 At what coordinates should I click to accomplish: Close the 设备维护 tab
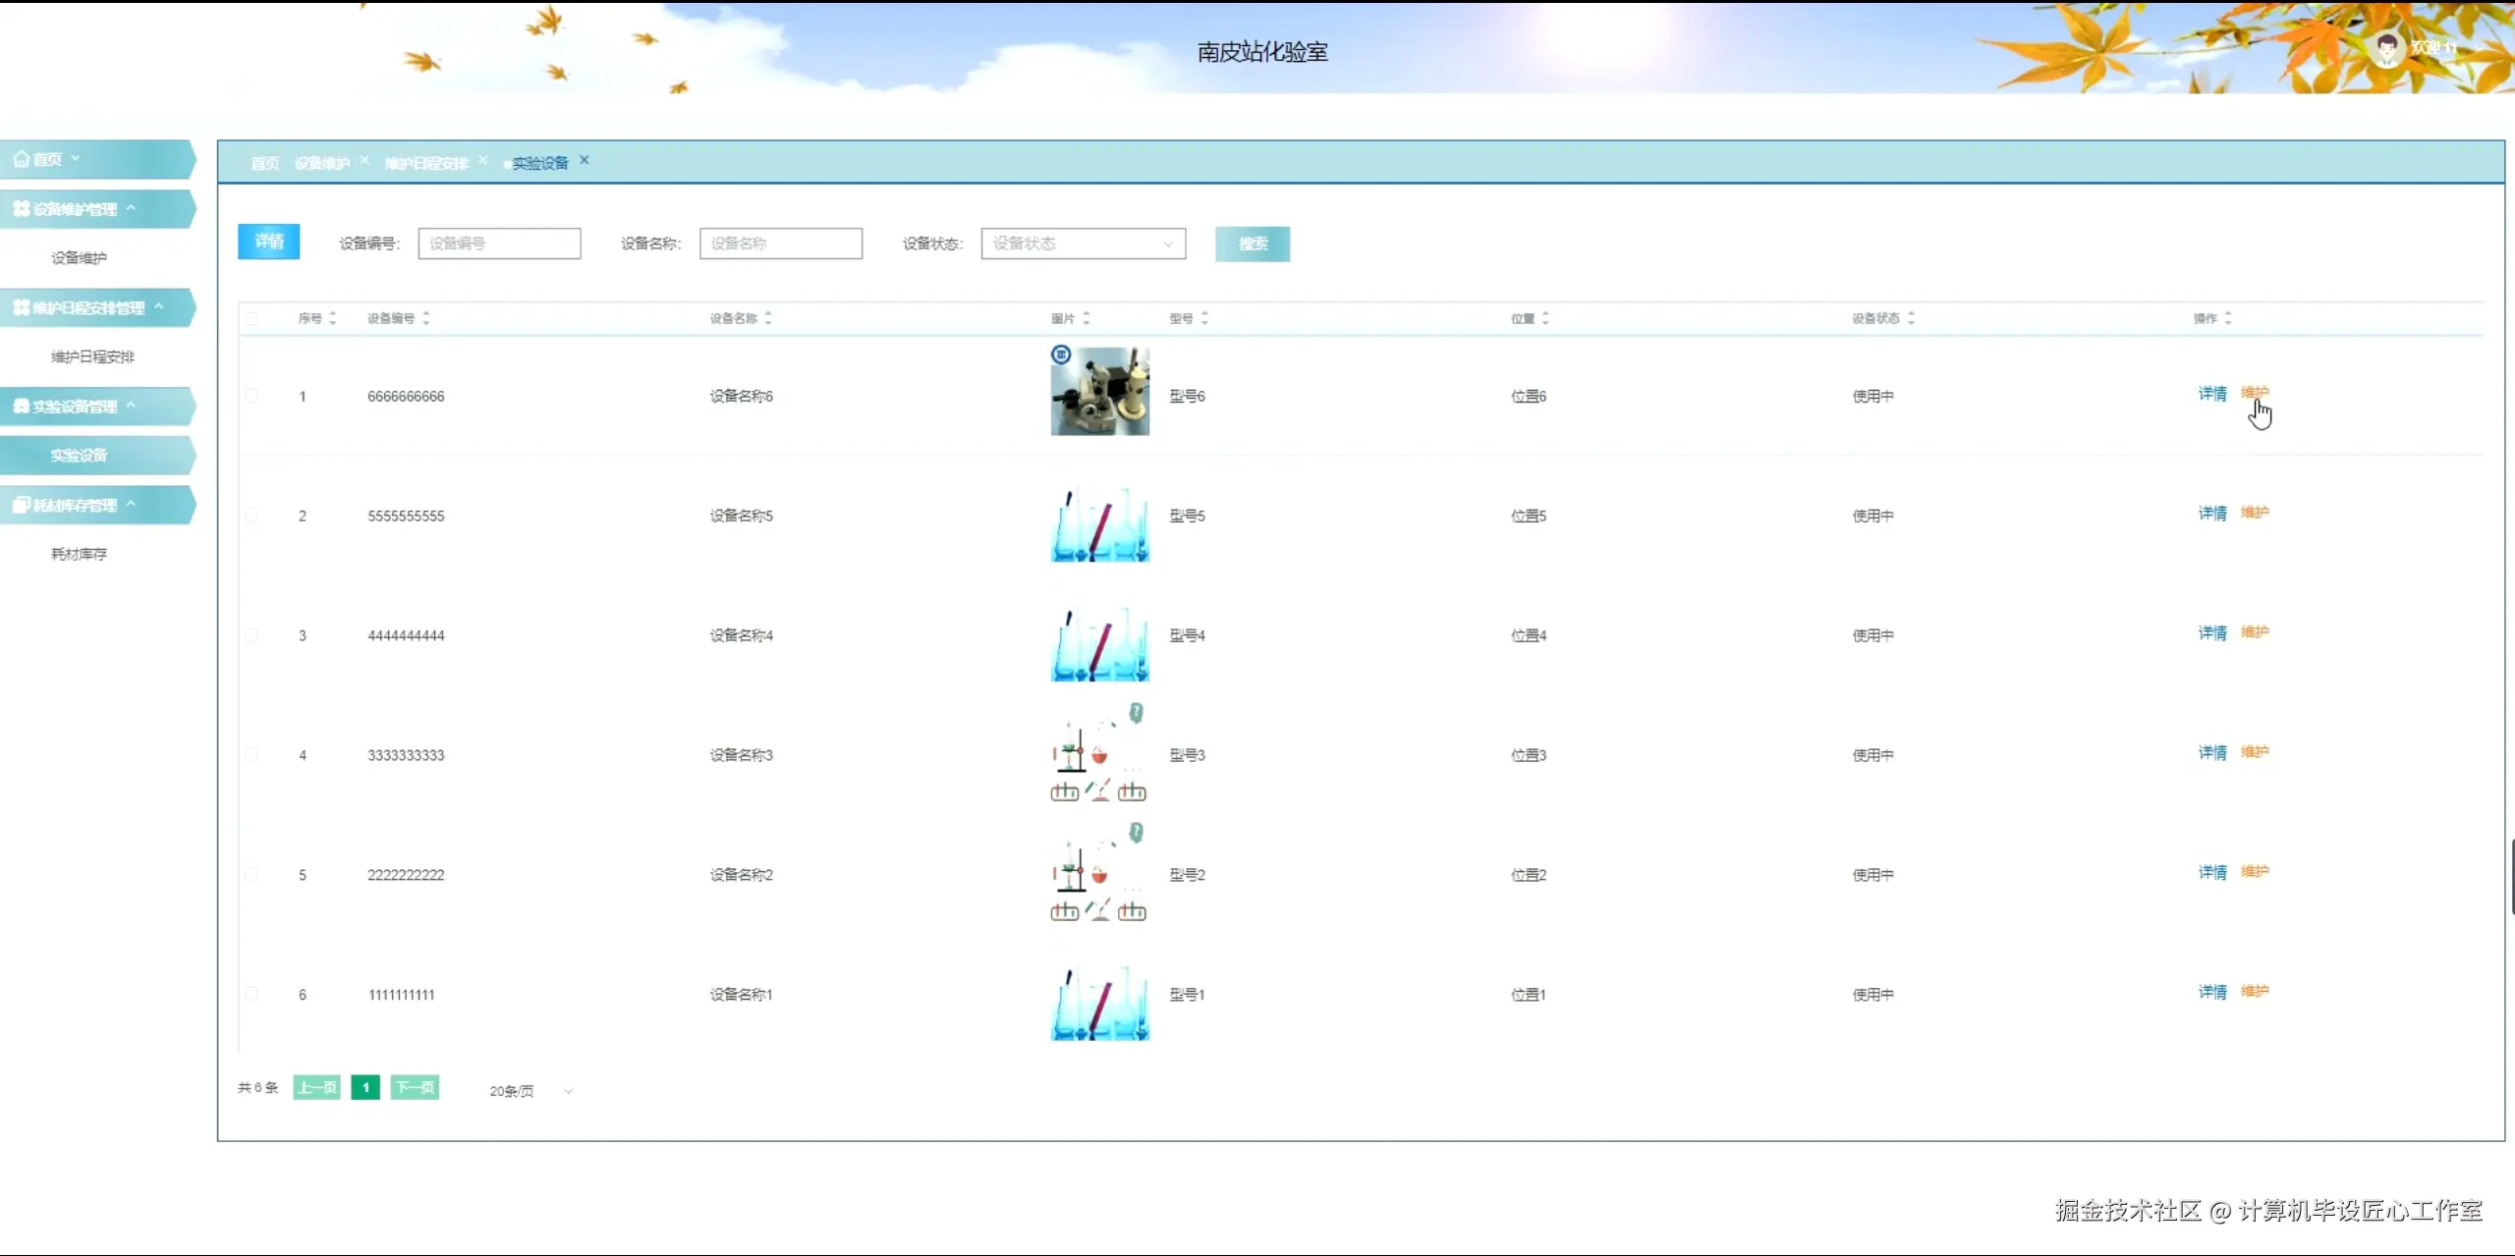point(364,160)
